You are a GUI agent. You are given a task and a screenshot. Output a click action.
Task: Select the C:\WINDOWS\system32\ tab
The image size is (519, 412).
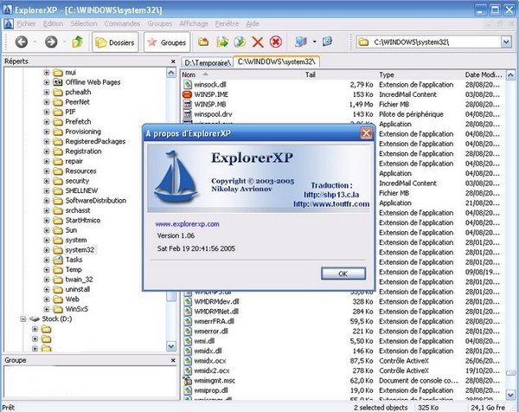click(x=277, y=62)
